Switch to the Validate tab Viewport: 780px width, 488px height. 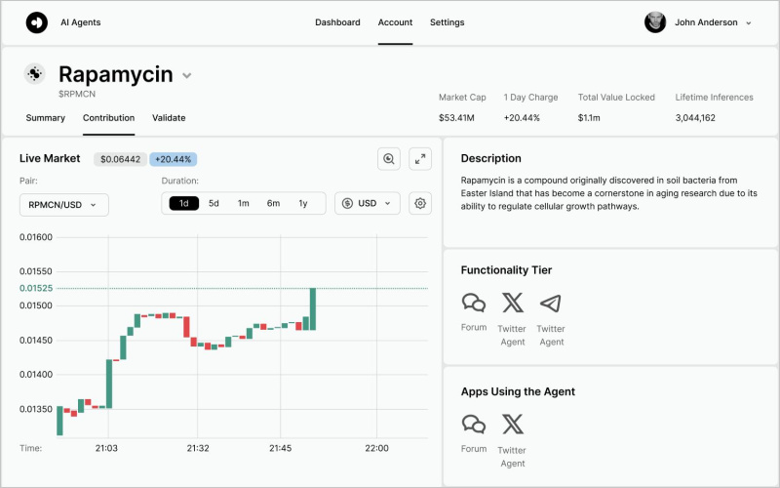pos(169,118)
